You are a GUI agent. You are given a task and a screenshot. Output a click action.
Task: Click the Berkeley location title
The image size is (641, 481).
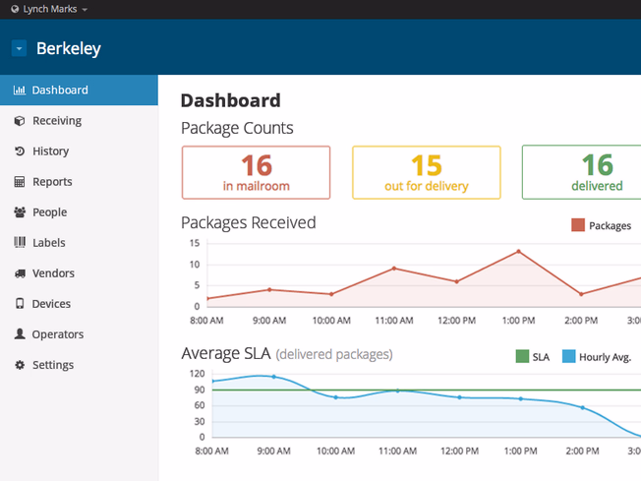[69, 48]
